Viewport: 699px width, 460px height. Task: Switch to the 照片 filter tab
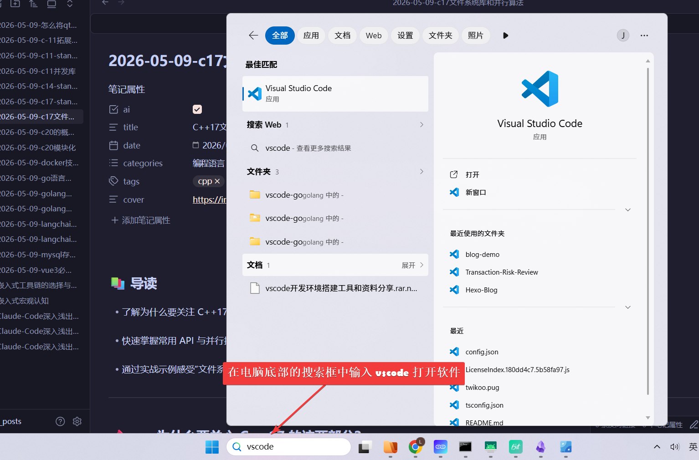[x=476, y=36]
